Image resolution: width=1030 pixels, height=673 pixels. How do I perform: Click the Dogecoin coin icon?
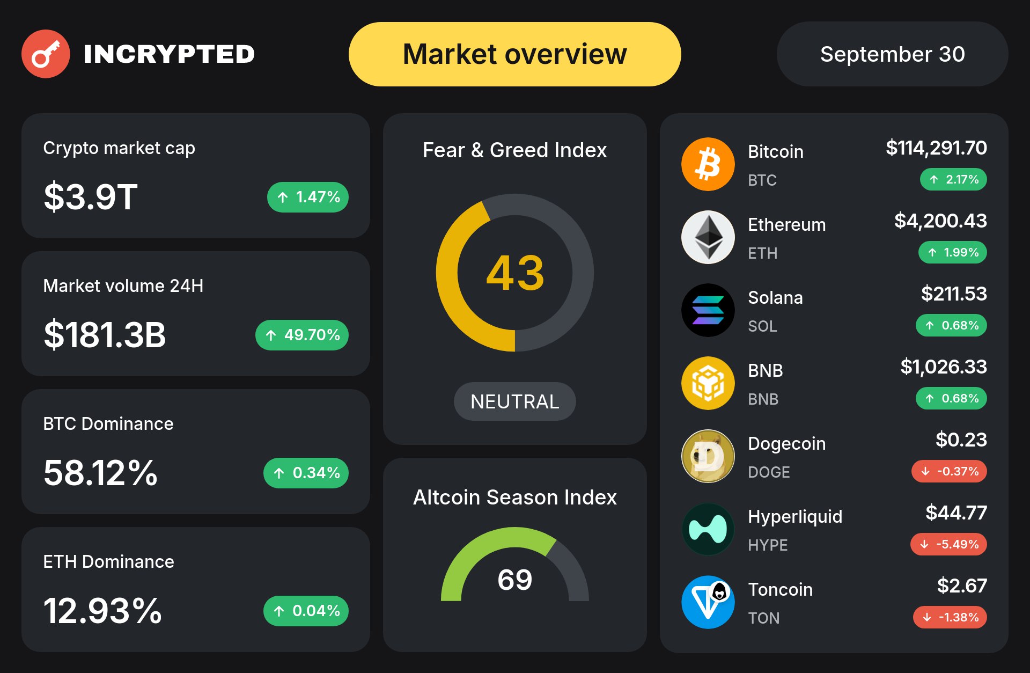[708, 456]
